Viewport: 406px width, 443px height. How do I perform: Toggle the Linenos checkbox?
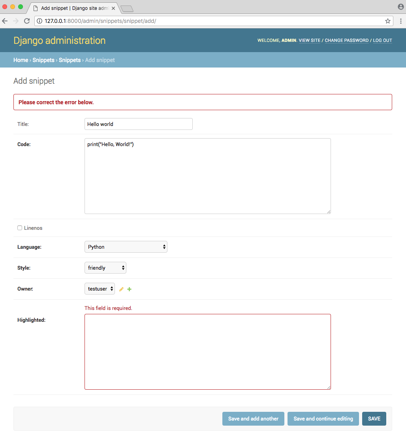[20, 228]
